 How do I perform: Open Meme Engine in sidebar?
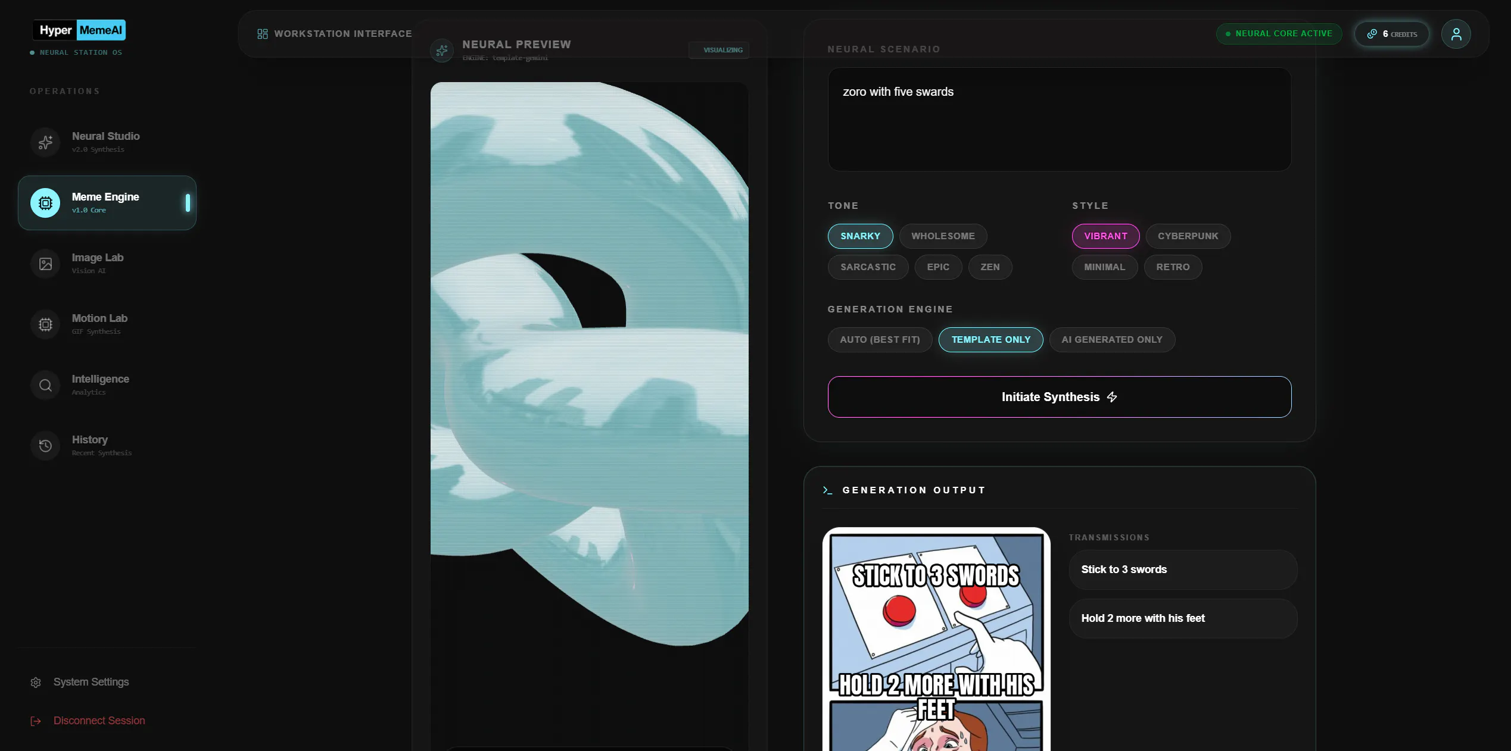click(x=107, y=203)
